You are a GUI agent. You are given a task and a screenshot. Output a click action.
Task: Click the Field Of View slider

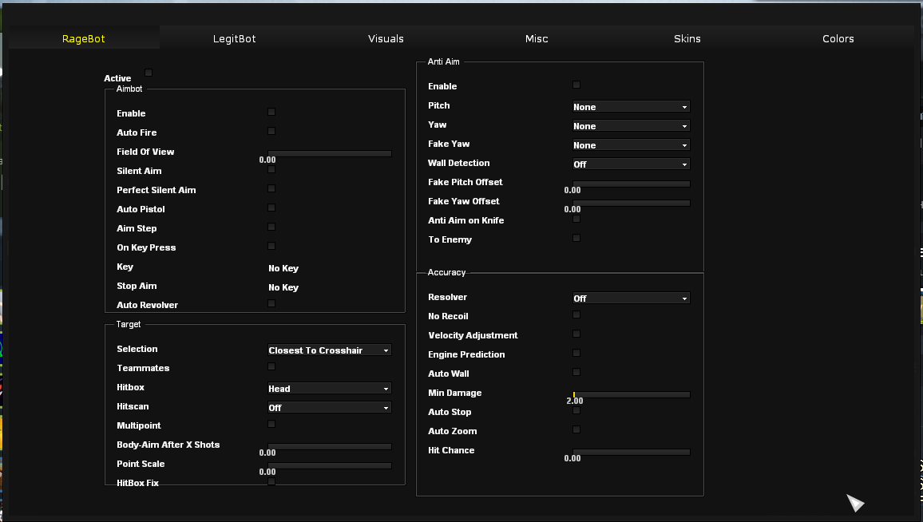329,153
